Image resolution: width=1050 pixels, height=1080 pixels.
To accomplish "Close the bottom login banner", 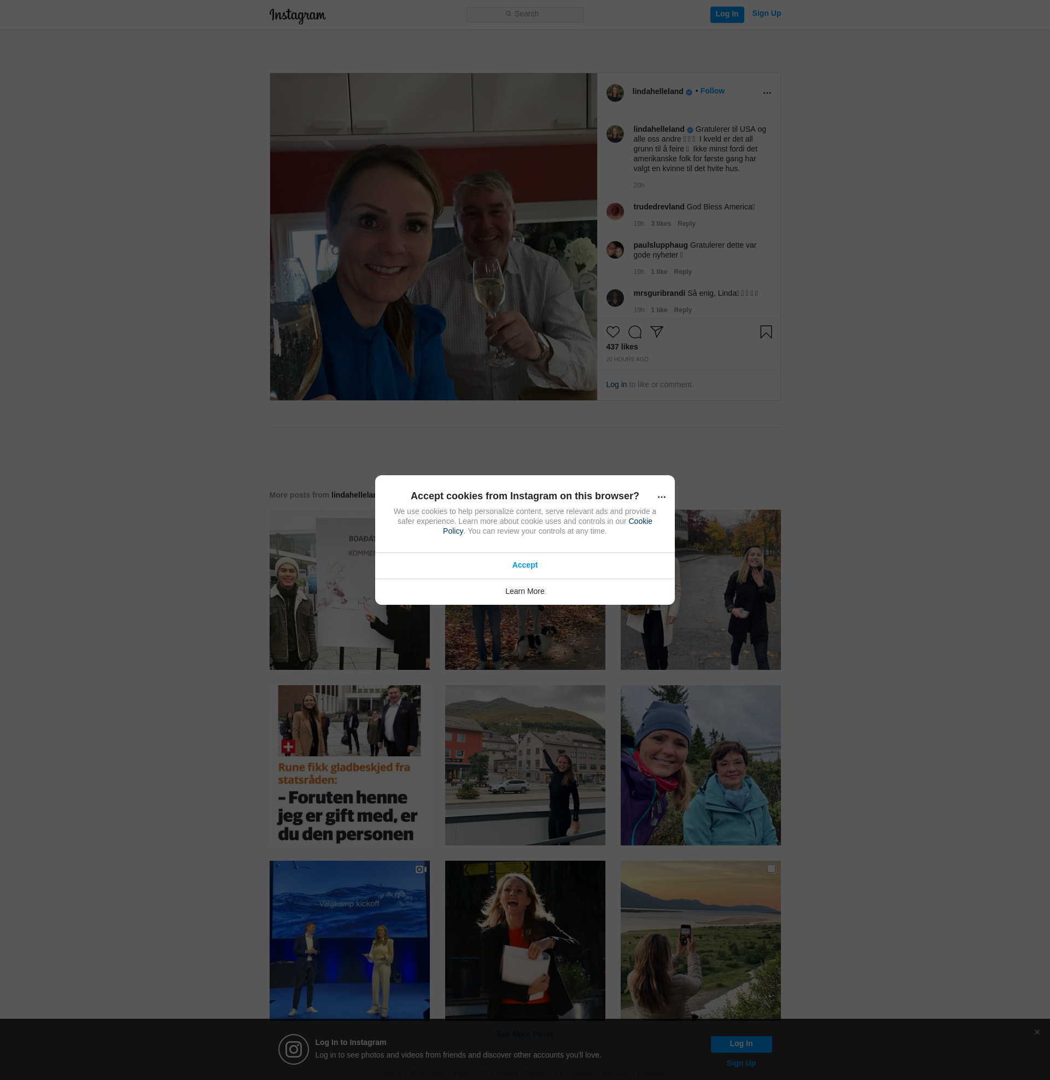I will tap(1037, 1032).
